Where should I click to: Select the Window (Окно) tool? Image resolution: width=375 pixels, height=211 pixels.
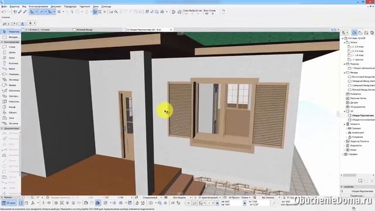(x=11, y=58)
